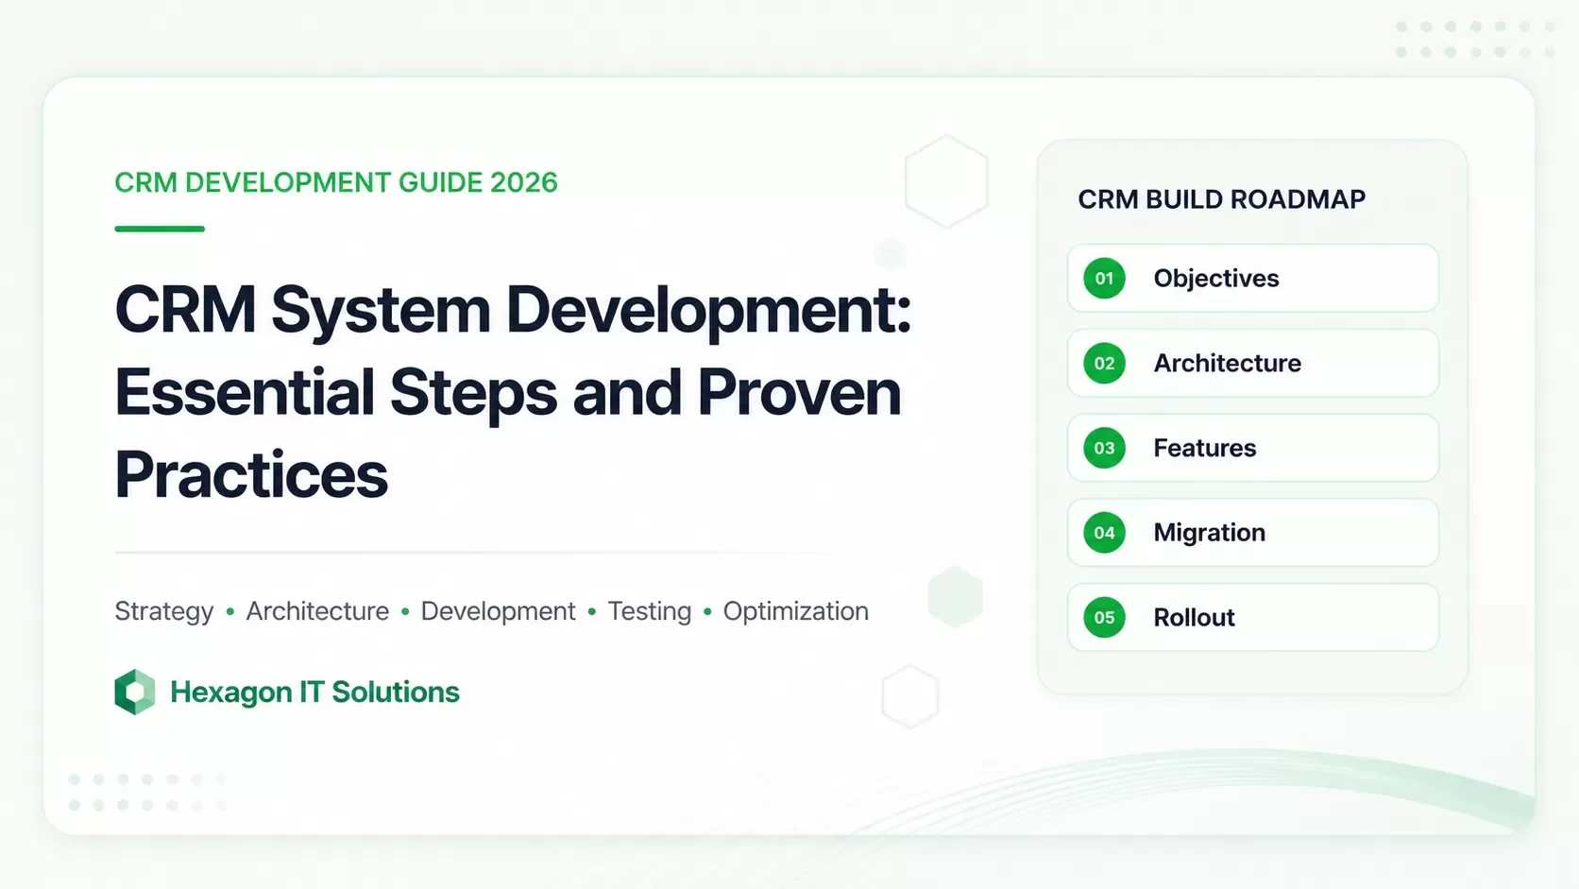Click the Architecture keyword in the subtitle row

click(x=317, y=611)
